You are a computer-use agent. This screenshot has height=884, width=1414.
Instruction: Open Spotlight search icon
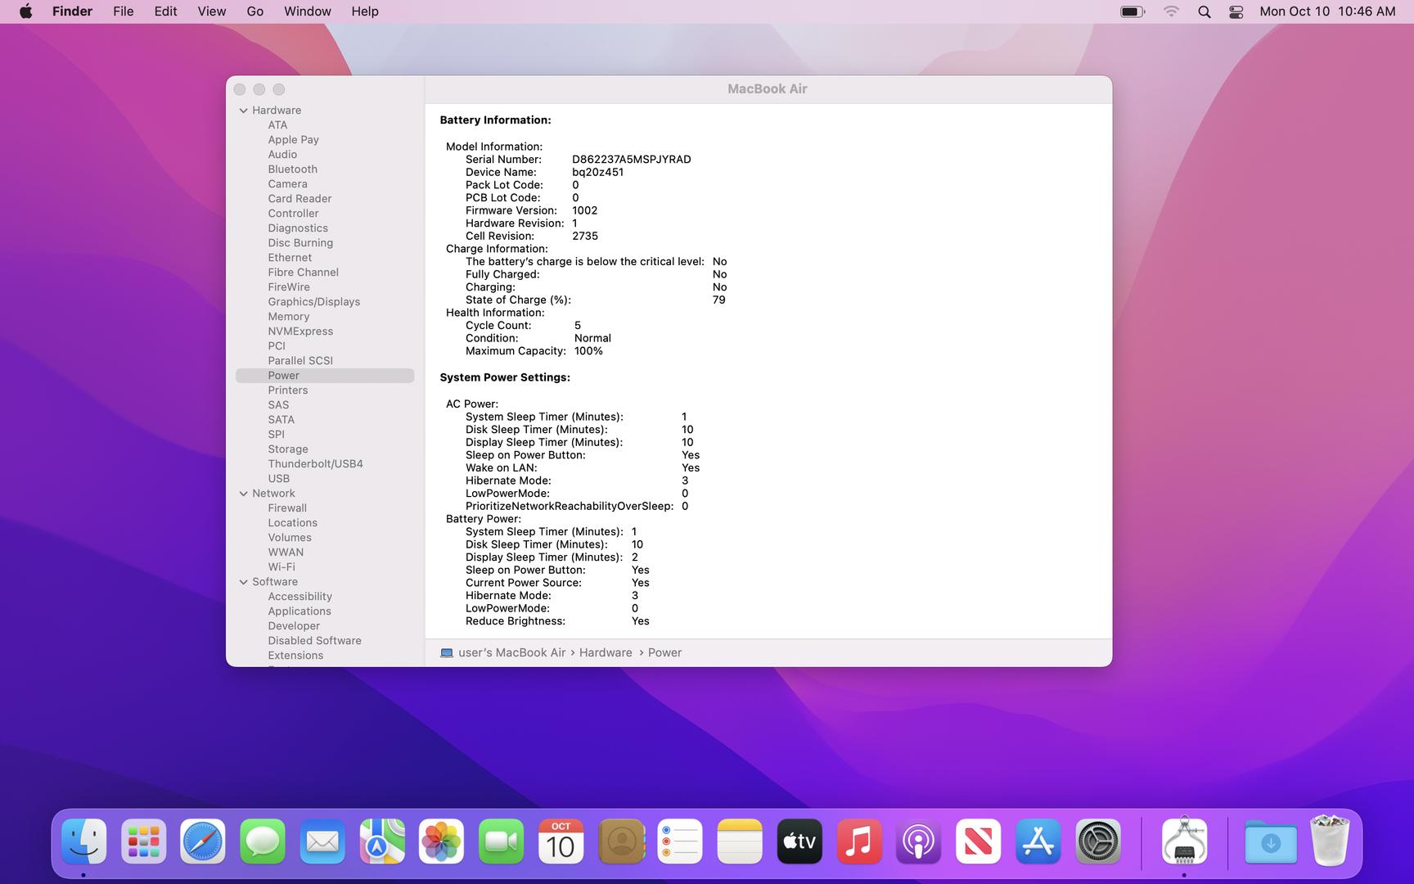coord(1205,11)
